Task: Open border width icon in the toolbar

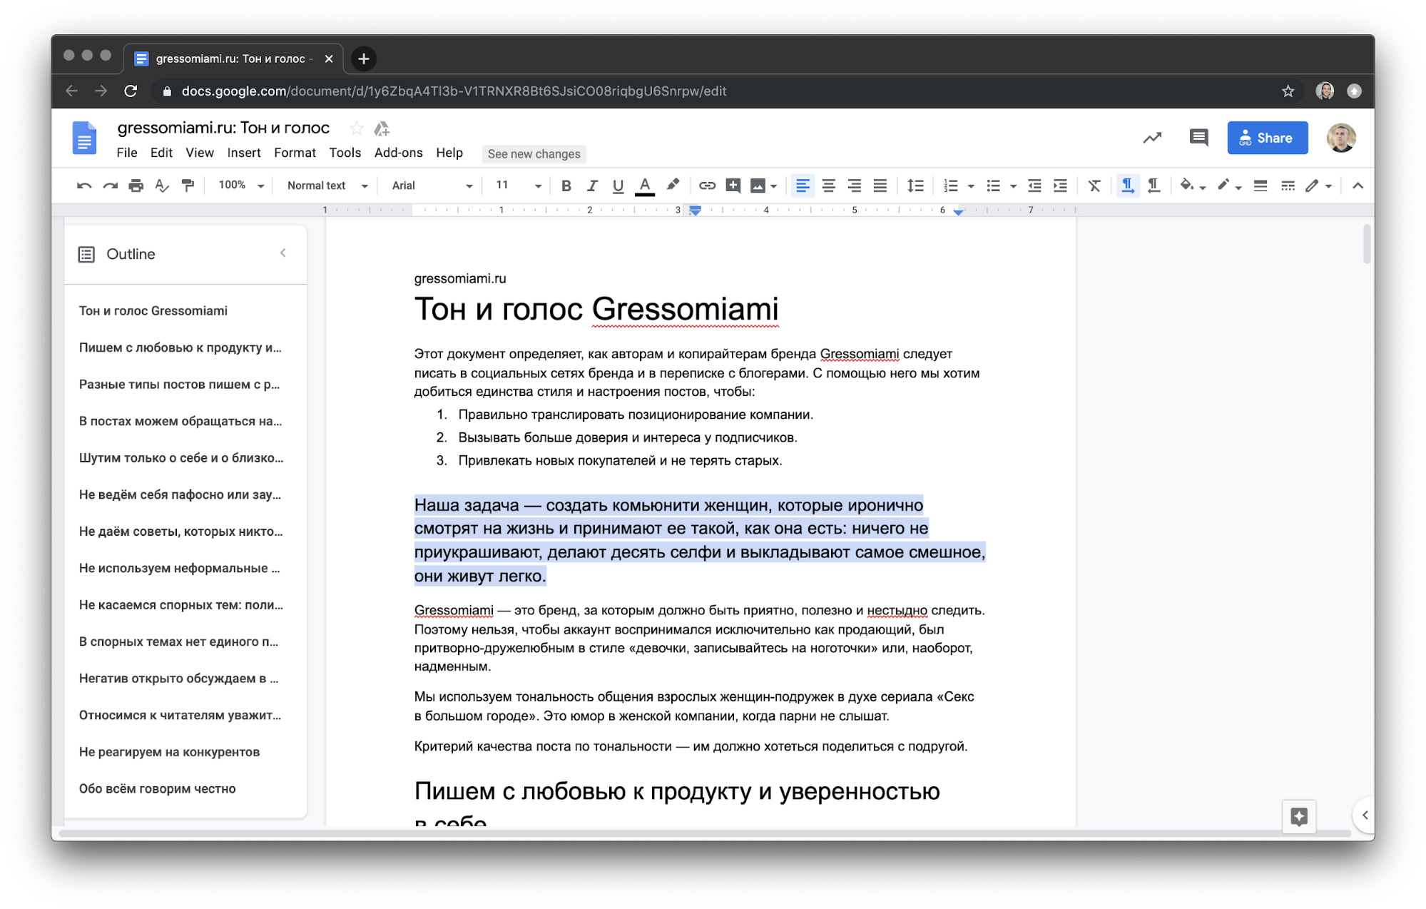Action: [1261, 186]
